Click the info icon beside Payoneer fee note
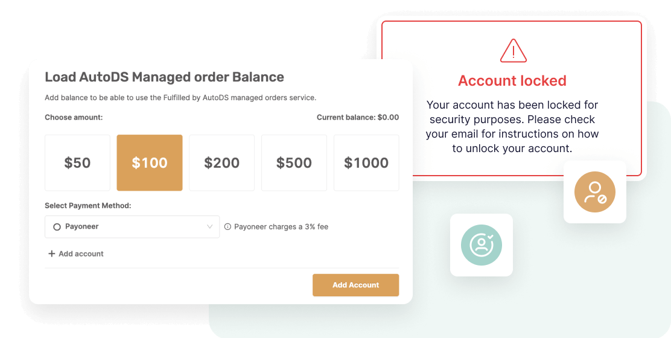This screenshot has width=671, height=338. point(227,227)
